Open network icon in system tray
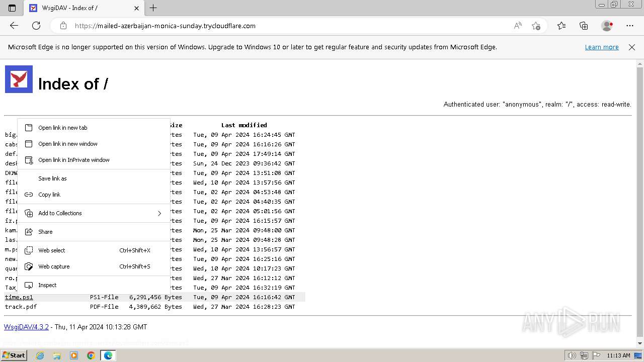Viewport: 644px width, 362px height. pos(584,355)
